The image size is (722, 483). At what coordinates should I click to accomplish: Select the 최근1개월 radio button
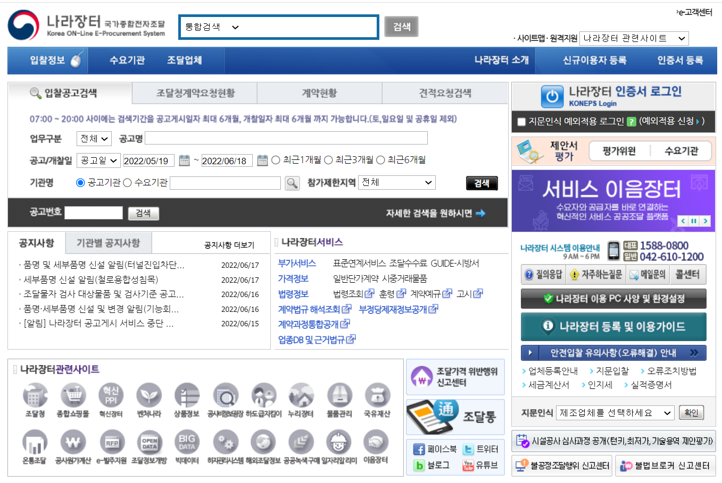pyautogui.click(x=276, y=160)
